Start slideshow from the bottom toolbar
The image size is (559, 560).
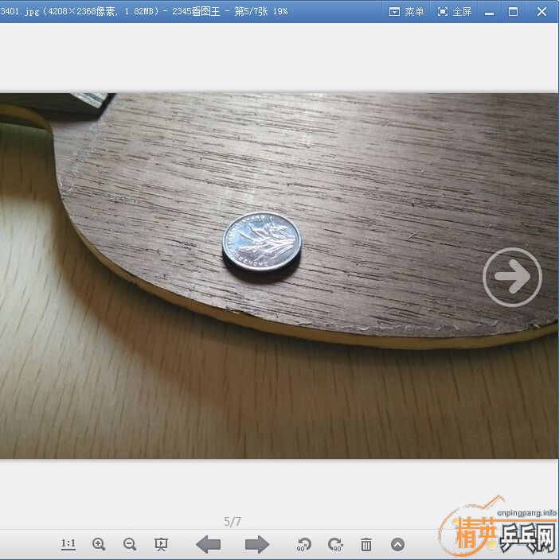coord(161,544)
